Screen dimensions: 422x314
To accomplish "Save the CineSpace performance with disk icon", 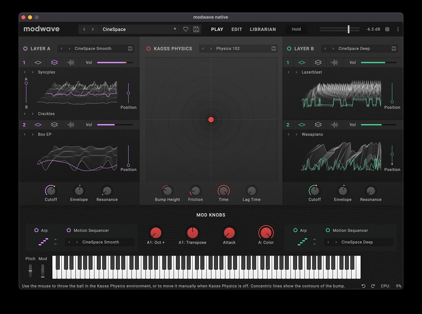I will pyautogui.click(x=197, y=29).
